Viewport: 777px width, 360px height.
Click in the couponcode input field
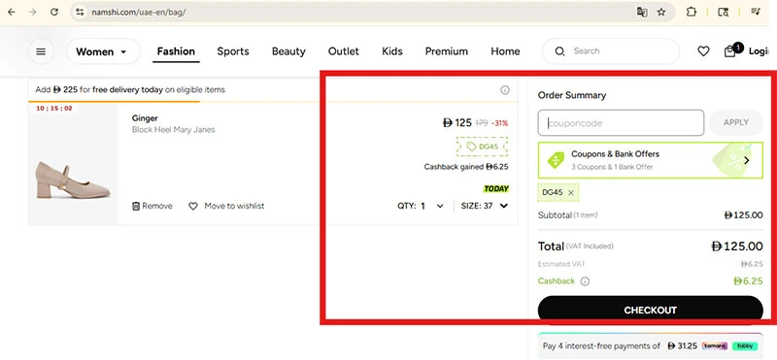click(621, 123)
